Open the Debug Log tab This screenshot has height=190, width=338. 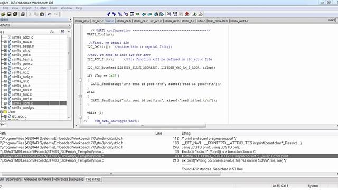[x=77, y=179]
